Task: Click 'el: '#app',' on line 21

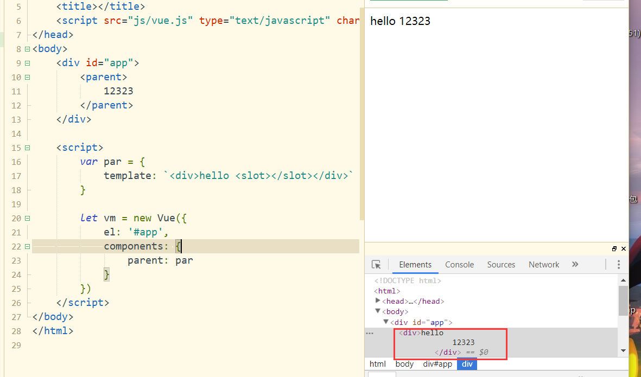Action: (136, 232)
